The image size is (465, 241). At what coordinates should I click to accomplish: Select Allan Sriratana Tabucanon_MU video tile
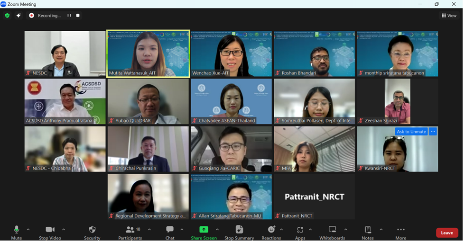point(232,196)
